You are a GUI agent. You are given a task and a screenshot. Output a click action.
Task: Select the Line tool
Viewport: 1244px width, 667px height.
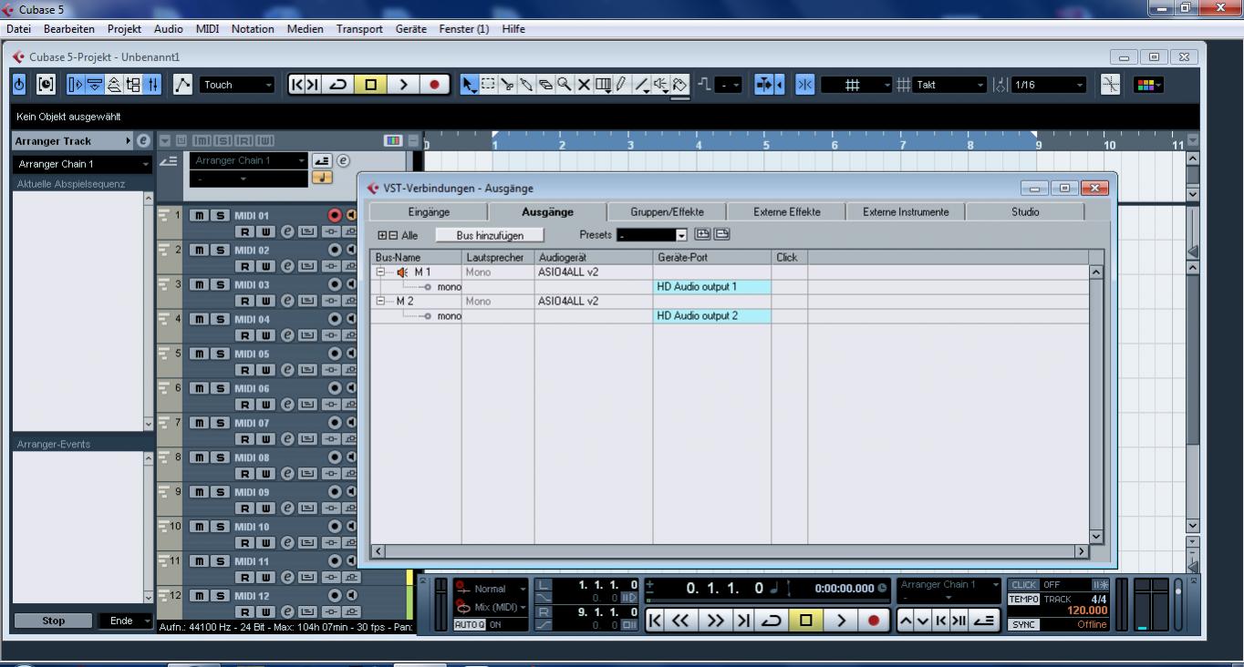(642, 85)
